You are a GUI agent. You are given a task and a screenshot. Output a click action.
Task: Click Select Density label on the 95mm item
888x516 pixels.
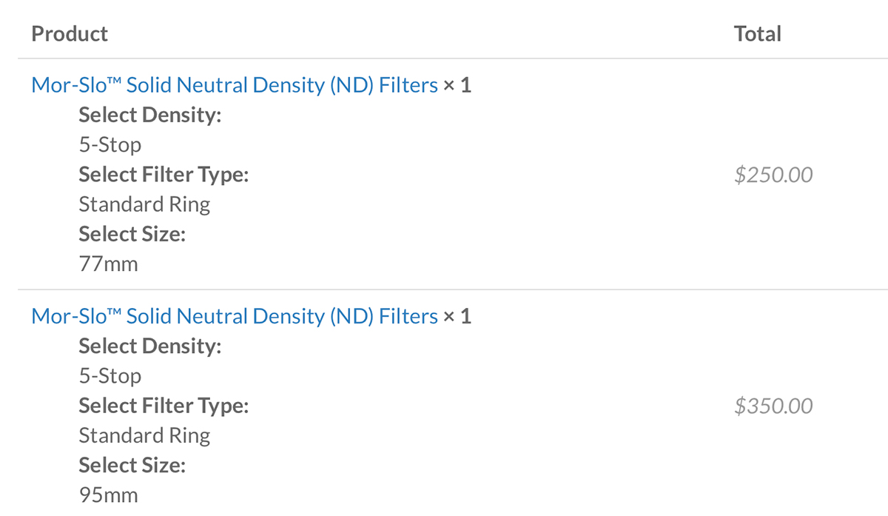click(x=150, y=346)
